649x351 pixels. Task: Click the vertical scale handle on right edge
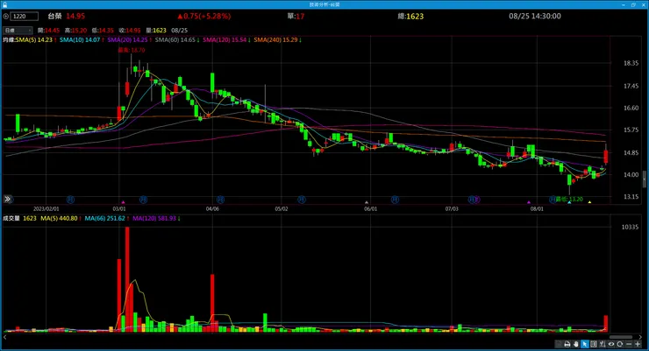pos(645,179)
